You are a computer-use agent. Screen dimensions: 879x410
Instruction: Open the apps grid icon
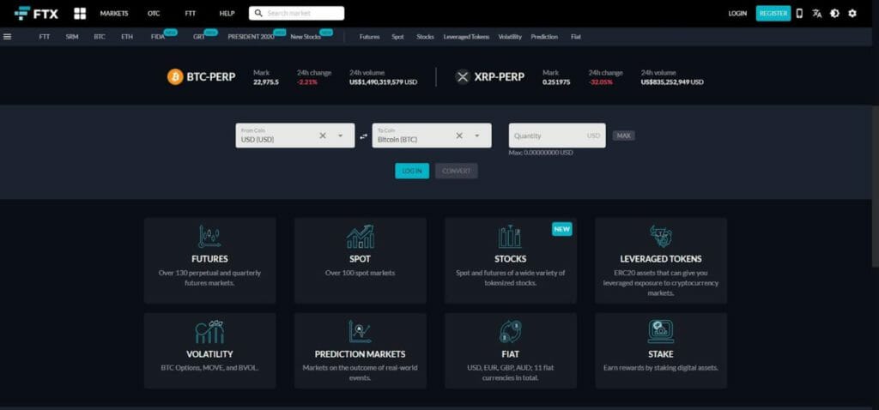click(80, 14)
